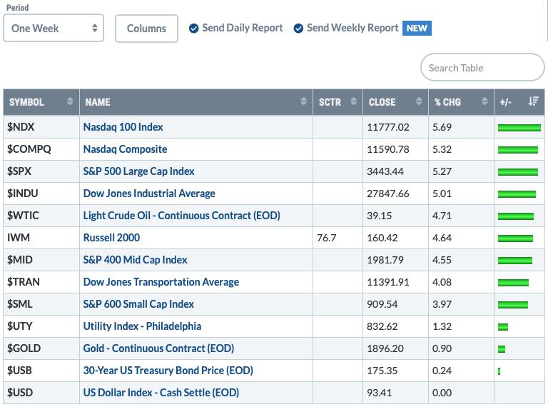Click the NEW badge
The width and height of the screenshot is (548, 407).
click(417, 29)
